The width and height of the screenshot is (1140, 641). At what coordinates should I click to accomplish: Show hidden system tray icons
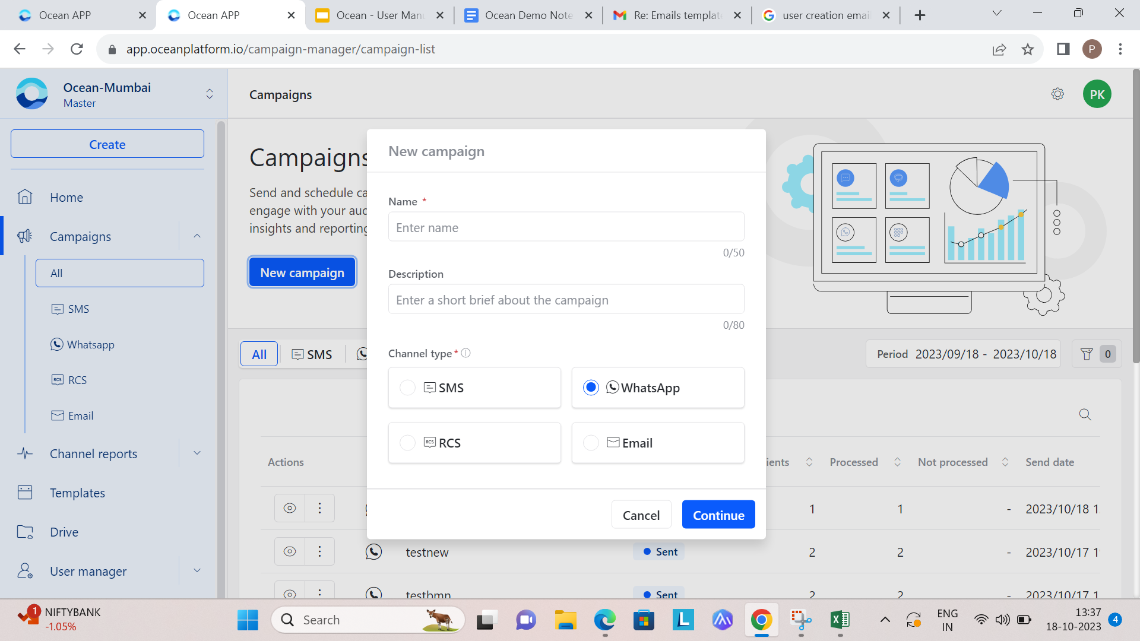(x=885, y=620)
